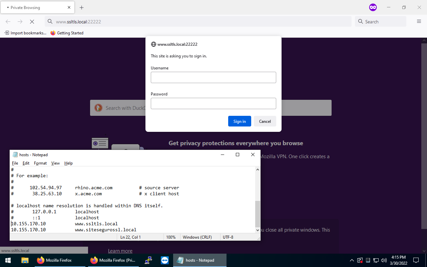Focus the Password input field

coord(213,103)
